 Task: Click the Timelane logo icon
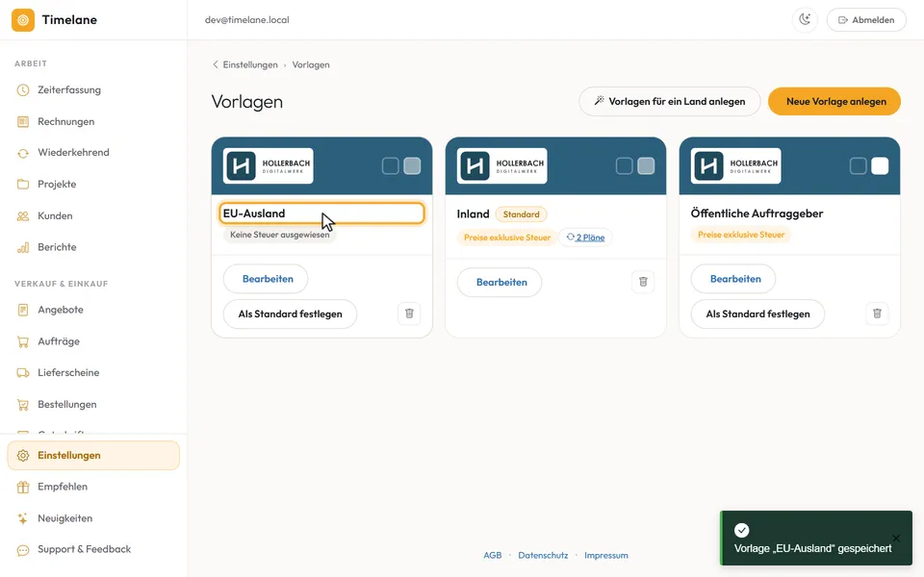coord(23,20)
